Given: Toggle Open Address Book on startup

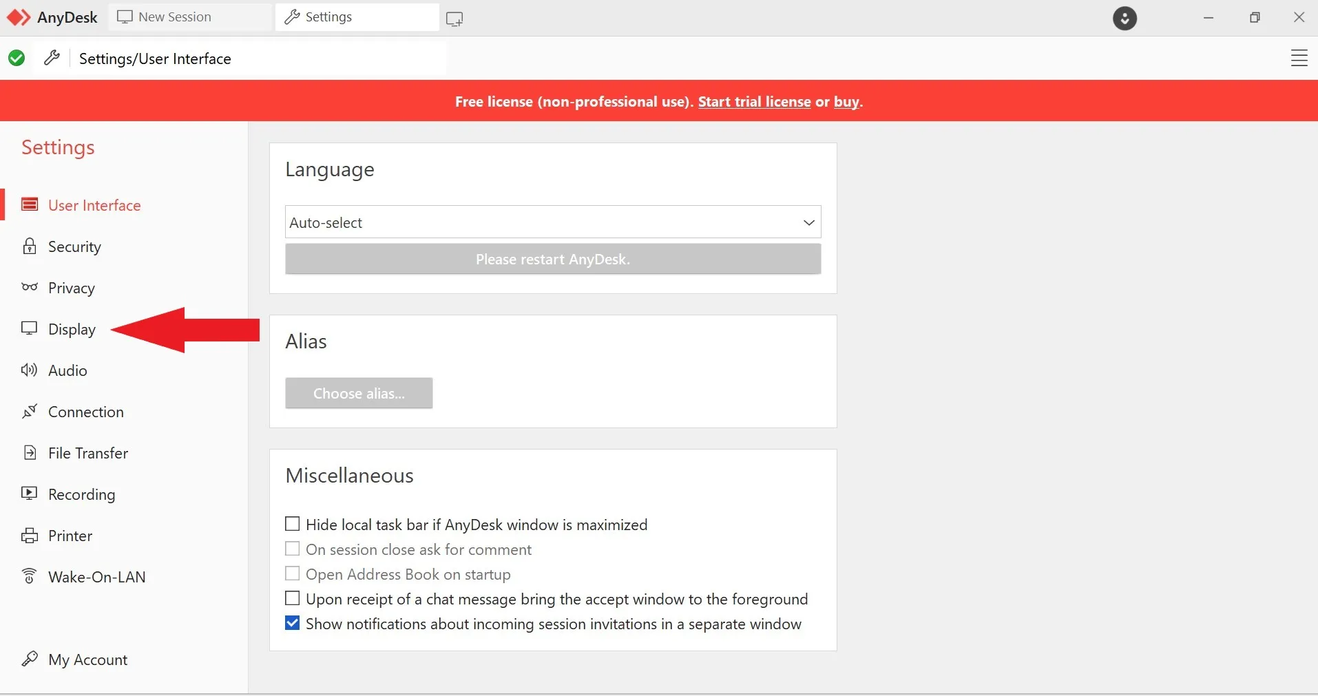Looking at the screenshot, I should tap(293, 573).
